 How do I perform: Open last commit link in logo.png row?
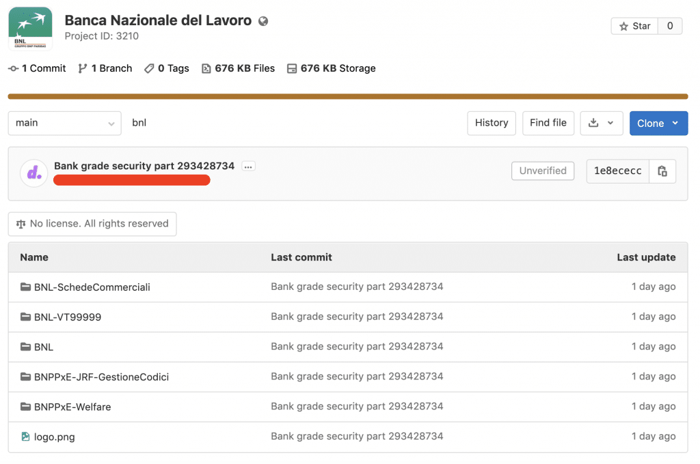(x=357, y=436)
